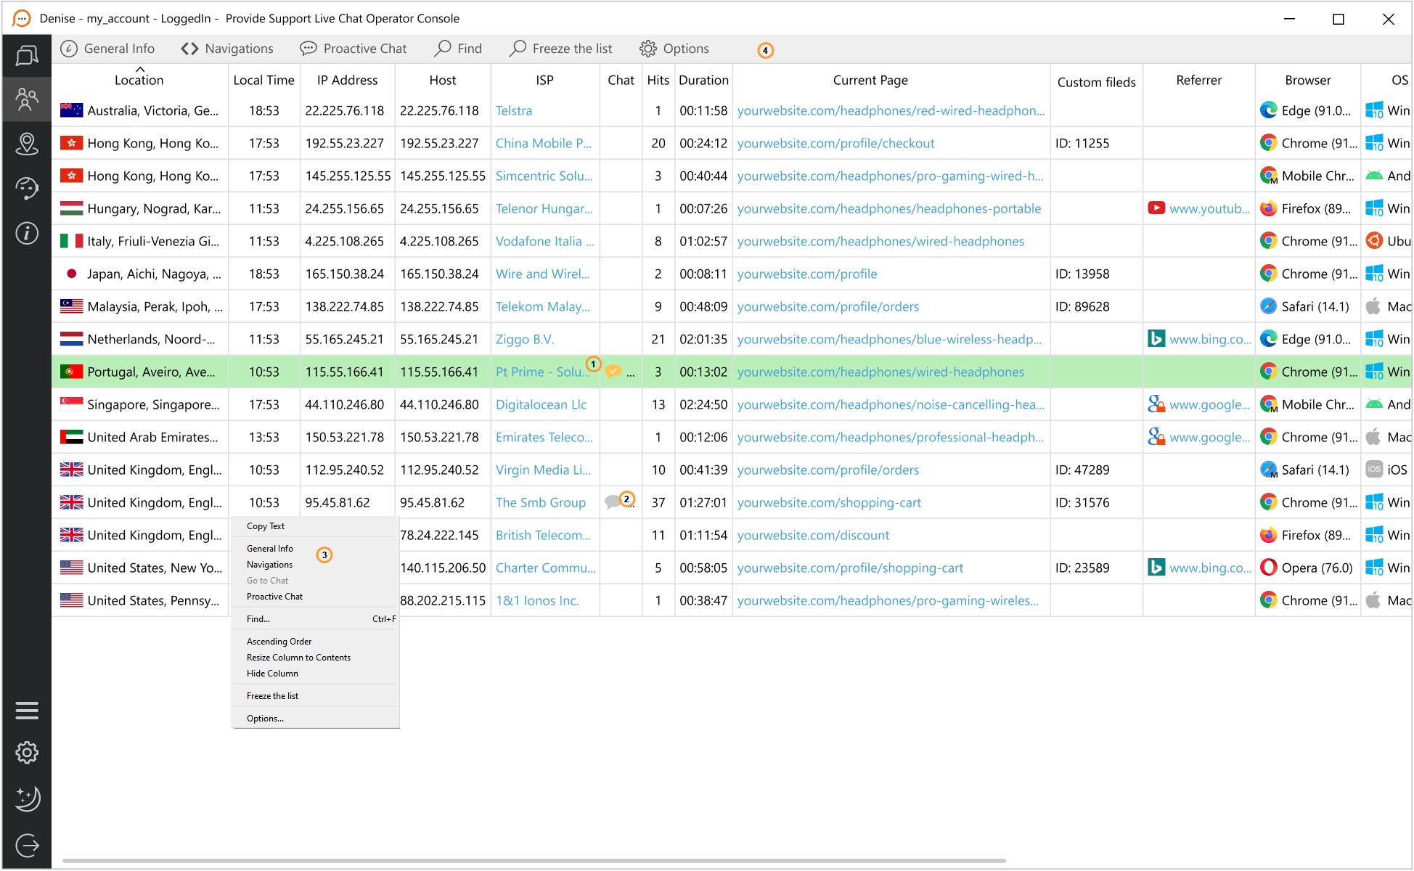Click the Japan flag icon
Viewport: 1414px width, 871px height.
coord(71,274)
